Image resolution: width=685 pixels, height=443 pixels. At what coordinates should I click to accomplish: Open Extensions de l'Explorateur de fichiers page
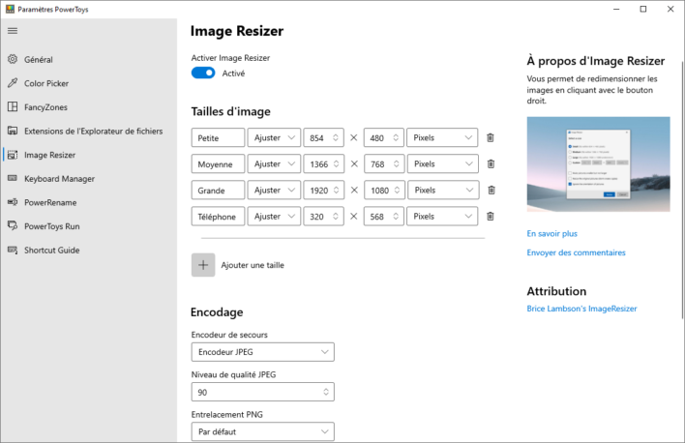coord(94,132)
